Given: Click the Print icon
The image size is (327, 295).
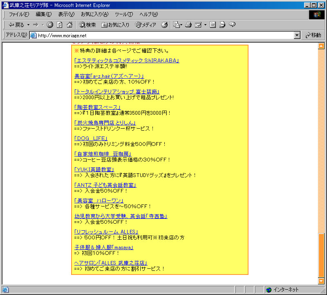Looking at the screenshot, I should pyautogui.click(x=188, y=25).
